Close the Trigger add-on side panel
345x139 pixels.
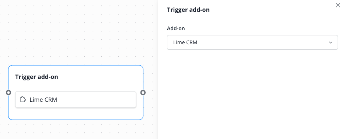pos(338,5)
